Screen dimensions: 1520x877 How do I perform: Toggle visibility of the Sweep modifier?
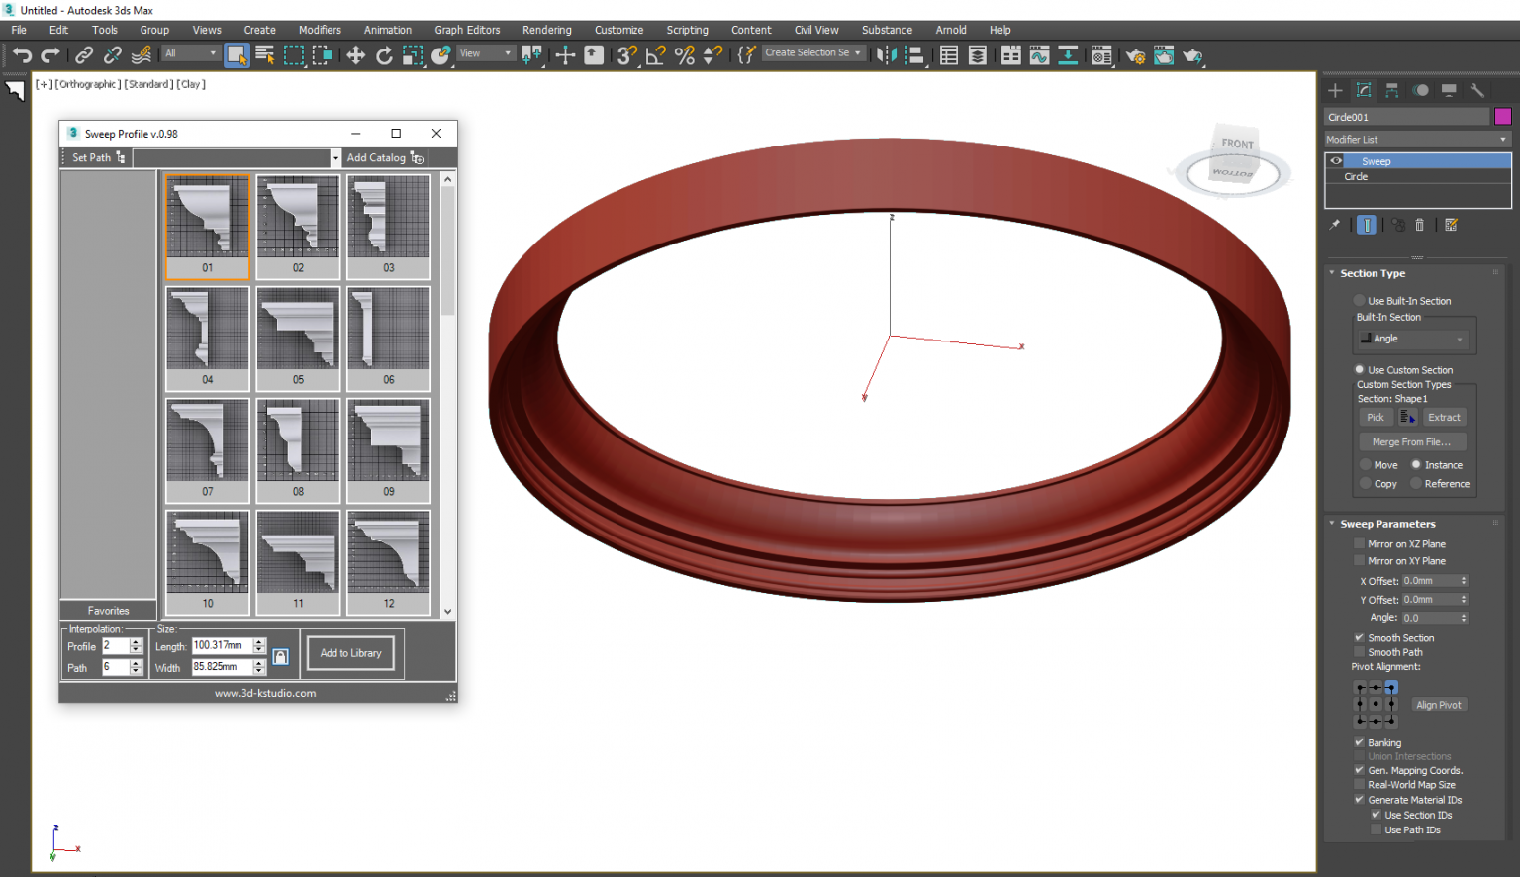click(x=1337, y=160)
